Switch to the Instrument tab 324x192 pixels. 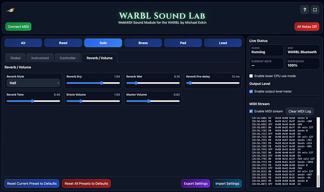[40, 58]
